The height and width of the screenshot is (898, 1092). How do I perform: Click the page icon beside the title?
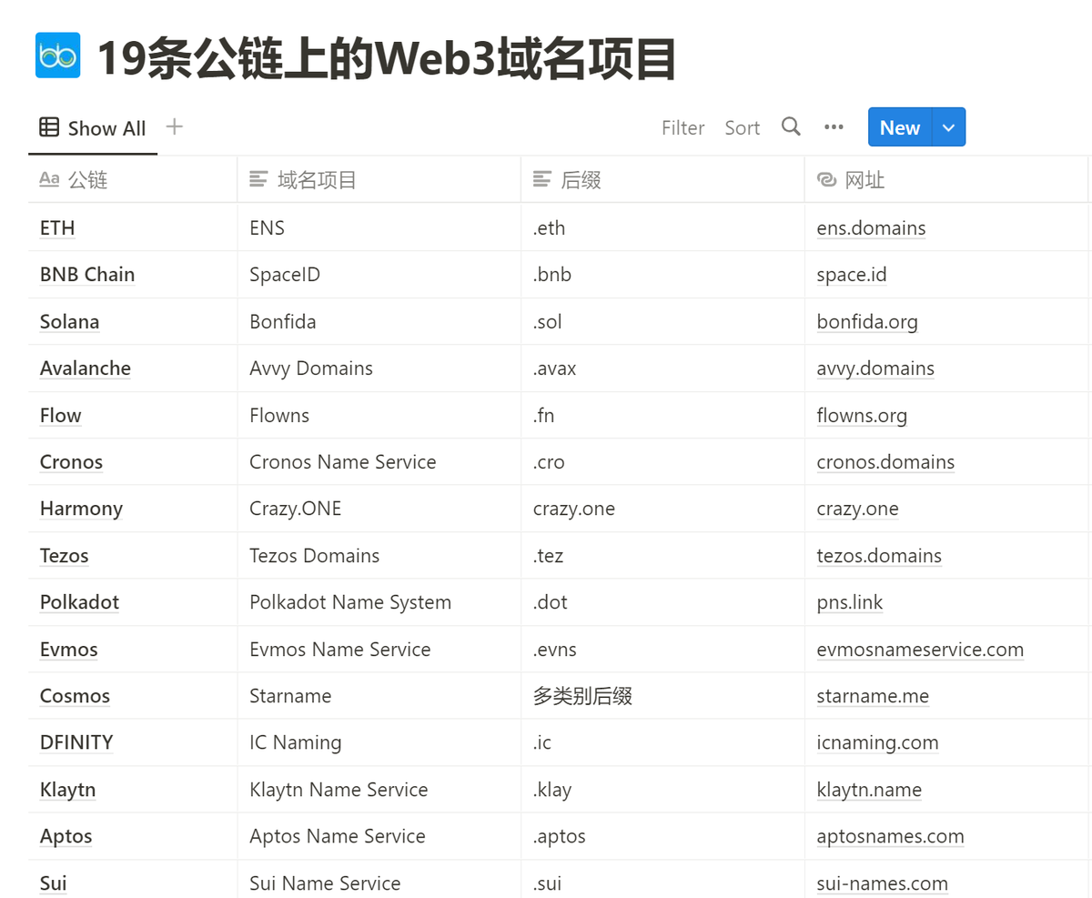point(57,55)
